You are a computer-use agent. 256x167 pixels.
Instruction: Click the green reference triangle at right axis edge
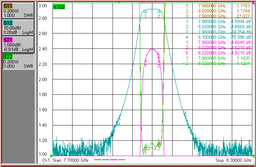coord(254,156)
